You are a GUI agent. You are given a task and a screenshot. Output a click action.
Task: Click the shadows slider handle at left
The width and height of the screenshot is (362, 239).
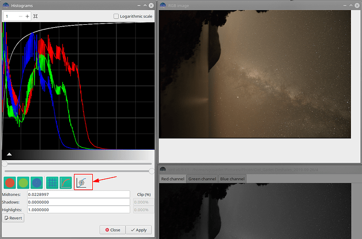[5, 171]
